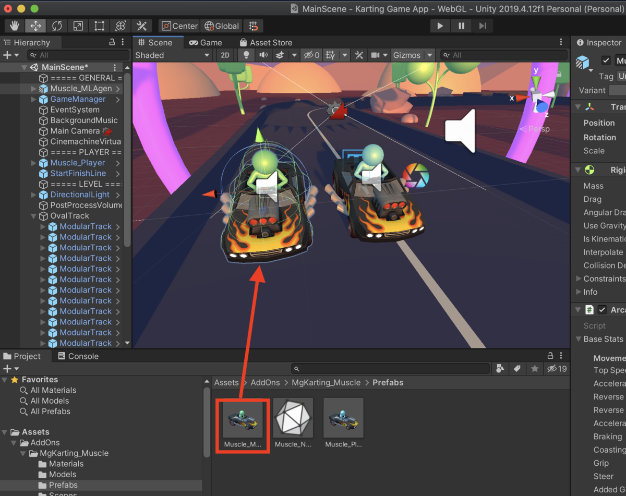Image resolution: width=626 pixels, height=496 pixels.
Task: Enable the active checkbox in Inspector
Action: coord(606,61)
